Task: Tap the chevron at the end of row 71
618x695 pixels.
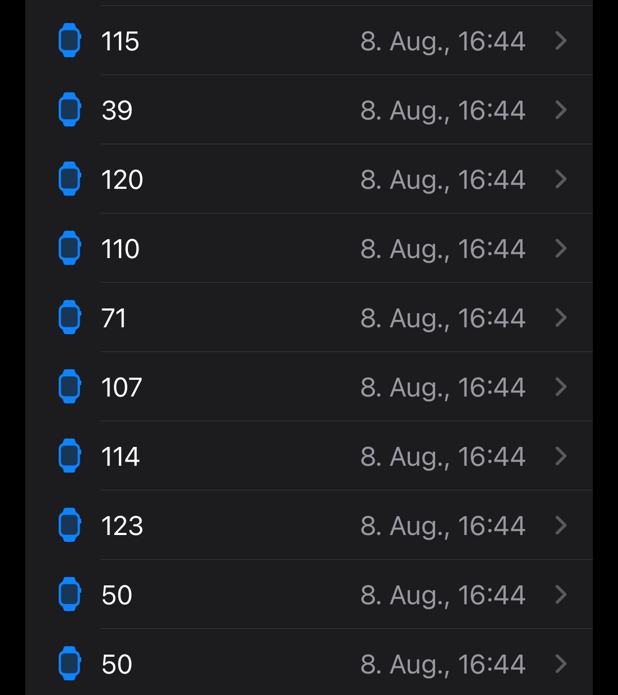Action: (561, 317)
